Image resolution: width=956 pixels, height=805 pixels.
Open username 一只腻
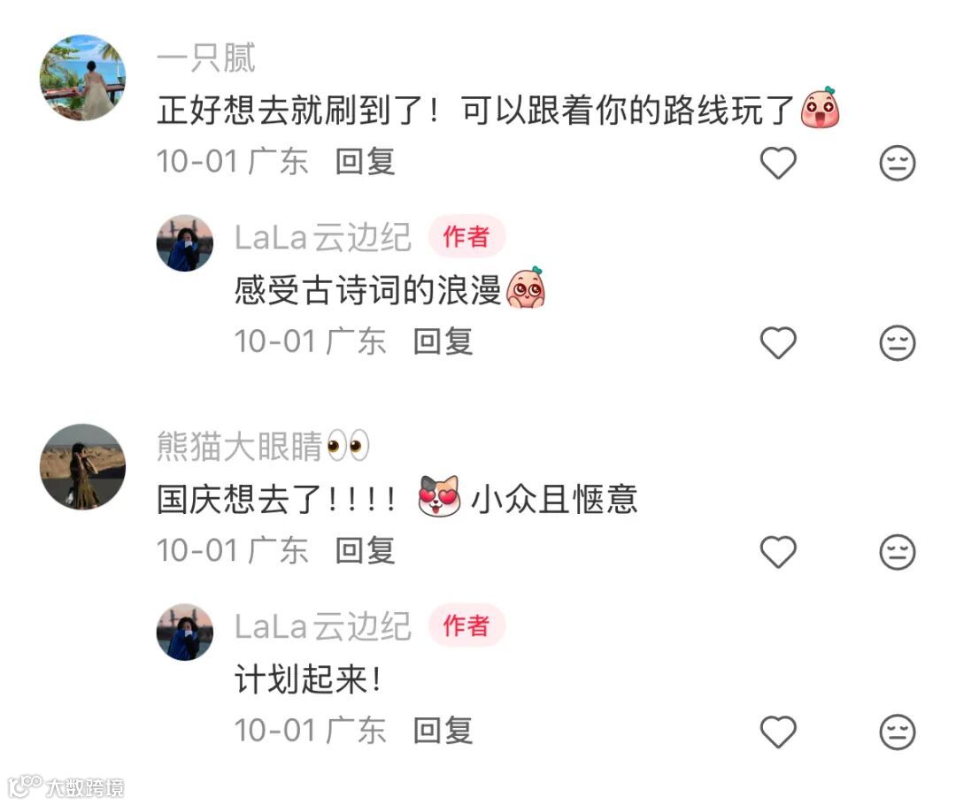pos(206,58)
